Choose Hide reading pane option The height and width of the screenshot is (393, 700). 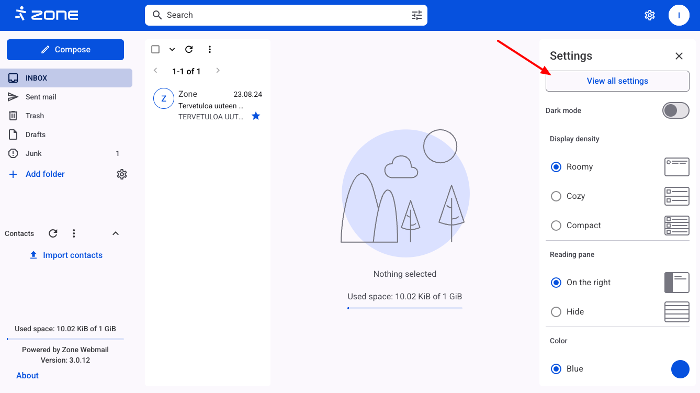pos(556,312)
